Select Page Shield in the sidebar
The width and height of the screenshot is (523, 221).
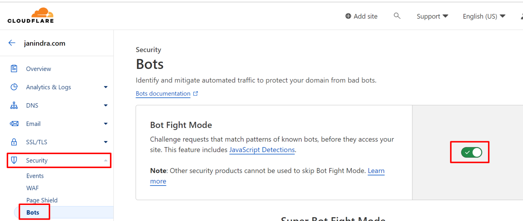(x=42, y=200)
